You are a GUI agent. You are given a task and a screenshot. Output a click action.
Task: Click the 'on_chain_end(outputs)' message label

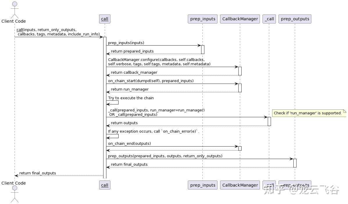130,144
